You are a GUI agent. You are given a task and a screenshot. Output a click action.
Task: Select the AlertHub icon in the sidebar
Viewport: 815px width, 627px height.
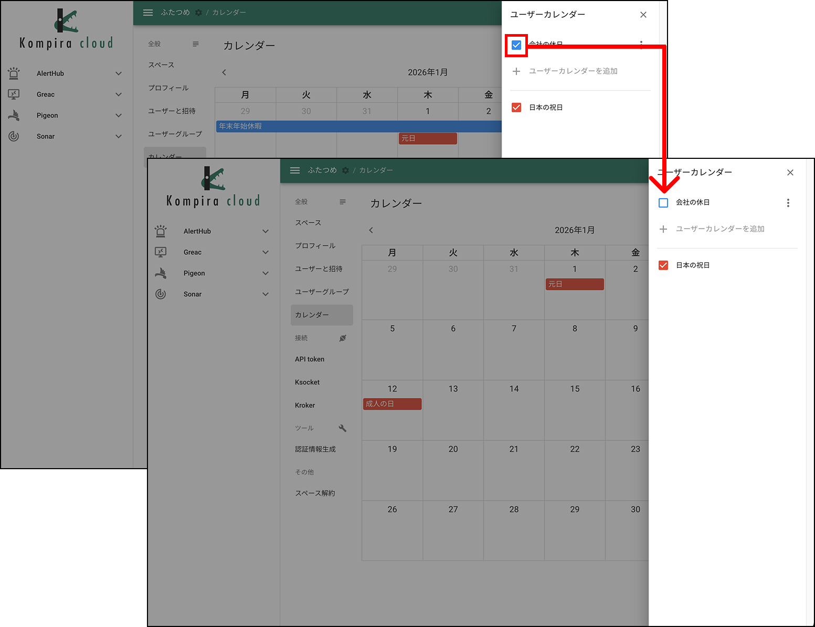click(x=161, y=231)
